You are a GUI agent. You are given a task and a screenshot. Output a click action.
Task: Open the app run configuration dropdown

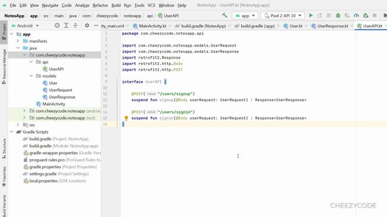[x=245, y=16]
